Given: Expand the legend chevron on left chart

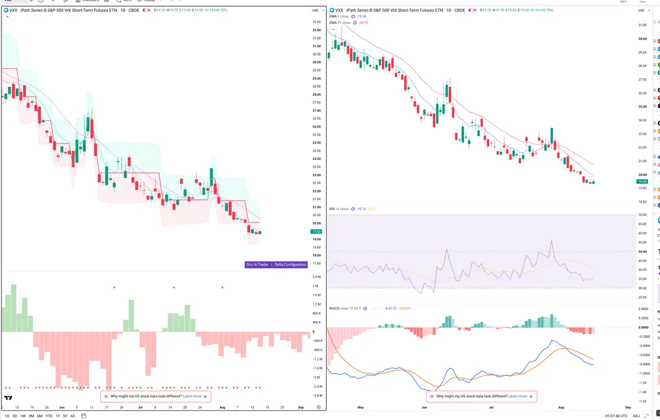Looking at the screenshot, I should [x=7, y=17].
